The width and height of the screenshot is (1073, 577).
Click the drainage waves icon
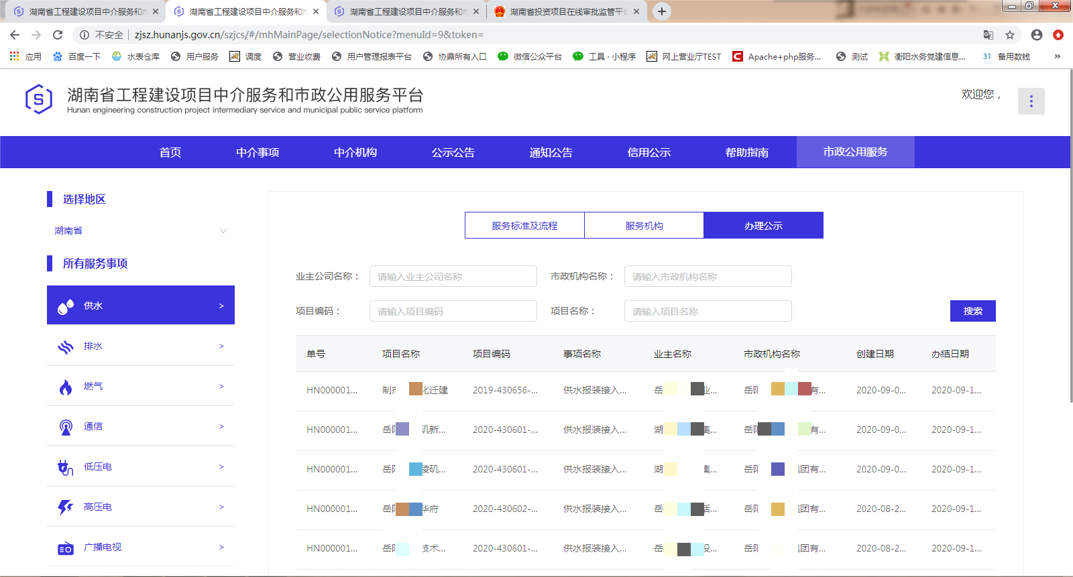(66, 346)
